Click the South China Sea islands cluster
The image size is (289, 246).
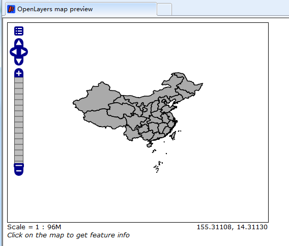(x=158, y=167)
